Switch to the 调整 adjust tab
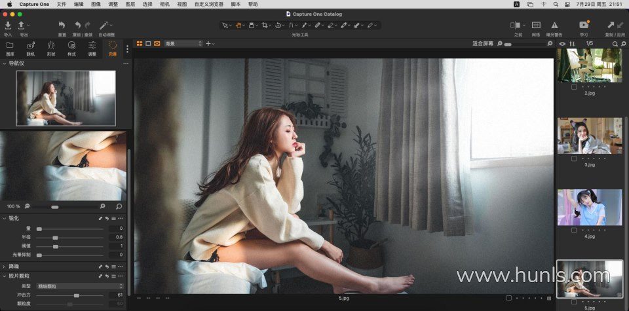Viewport: 629px width, 311px height. (x=92, y=49)
